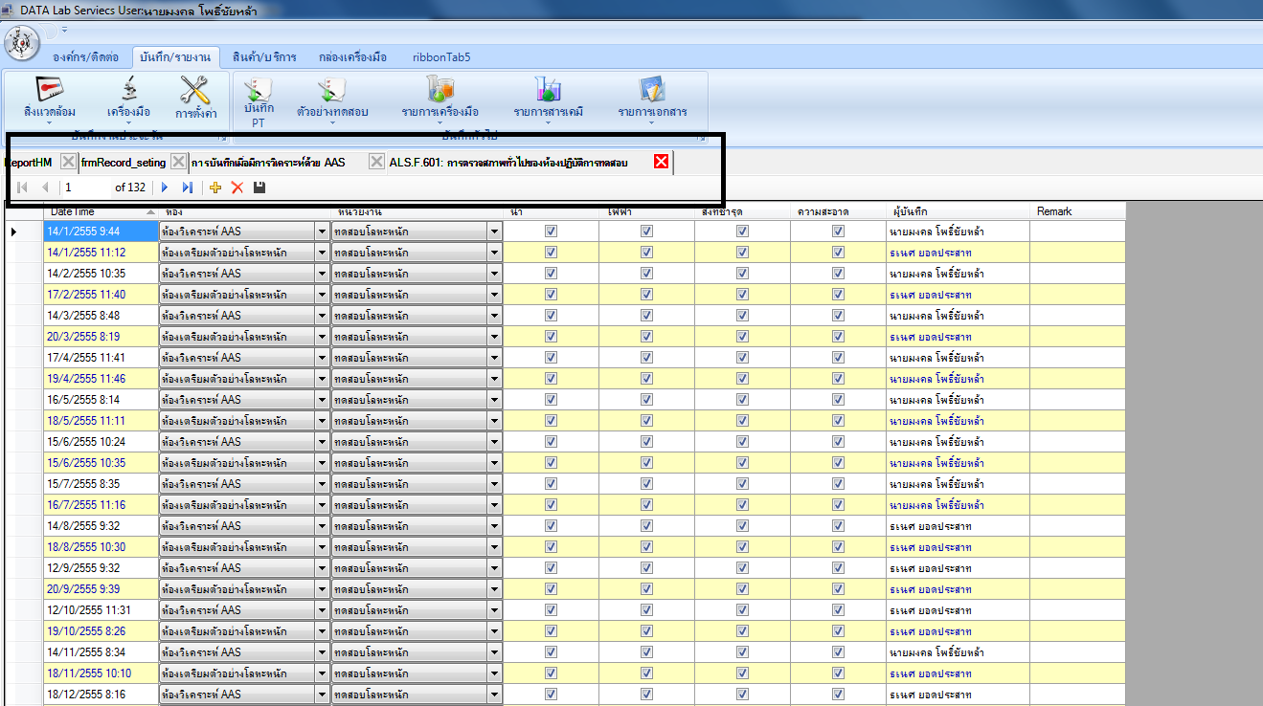This screenshot has width=1263, height=706.
Task: Expand the ห้อง dropdown in first row
Action: [x=322, y=232]
